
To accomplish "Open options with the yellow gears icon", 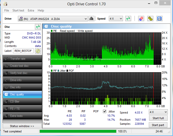I will click(150, 19).
